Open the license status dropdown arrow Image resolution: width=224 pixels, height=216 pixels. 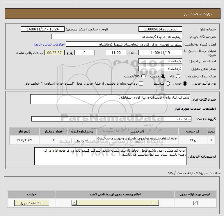click(74, 203)
